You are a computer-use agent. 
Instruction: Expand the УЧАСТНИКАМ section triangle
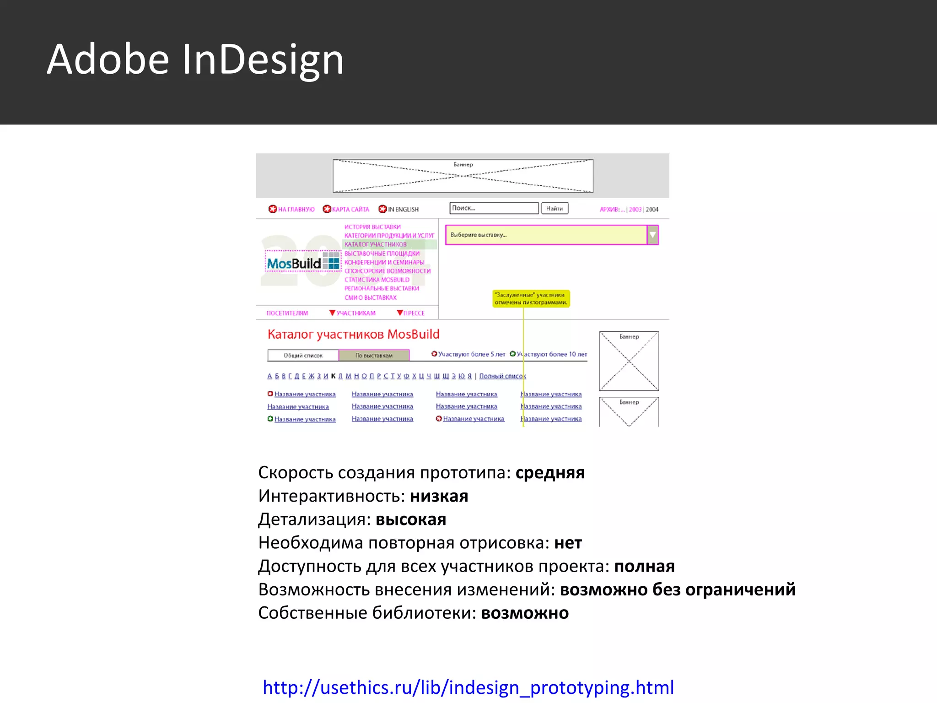(333, 313)
